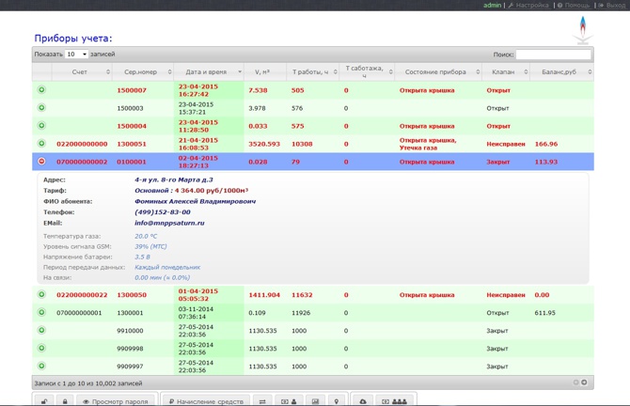
Task: Open Помощь in the top menu
Action: (x=576, y=6)
